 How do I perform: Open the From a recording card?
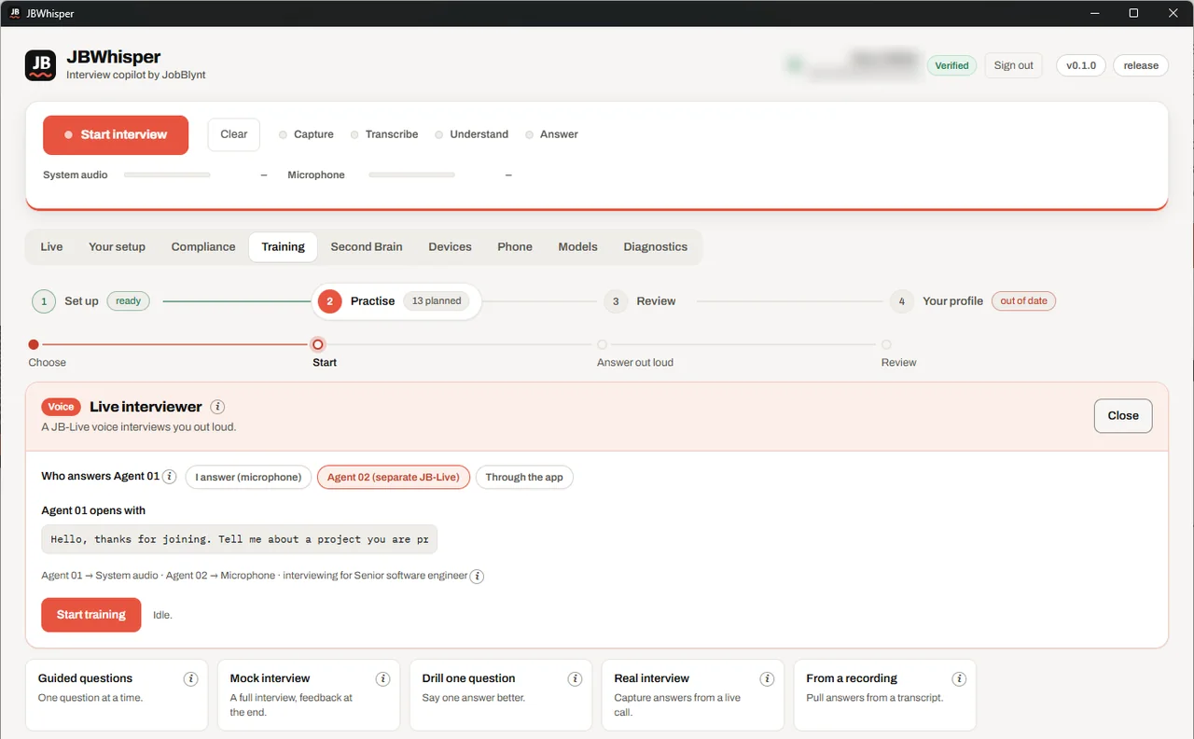(885, 695)
